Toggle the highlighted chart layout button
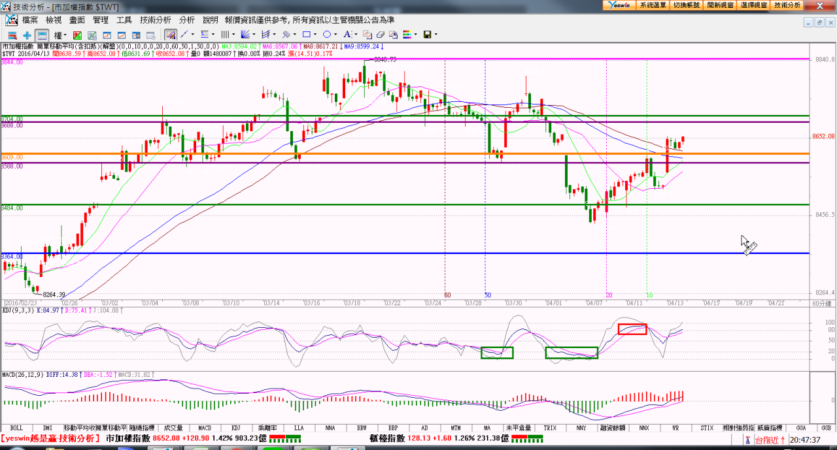The height and width of the screenshot is (450, 837). pyautogui.click(x=42, y=35)
